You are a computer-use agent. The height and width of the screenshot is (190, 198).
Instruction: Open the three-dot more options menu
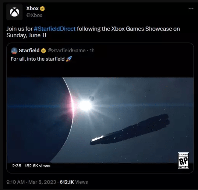pos(191,9)
